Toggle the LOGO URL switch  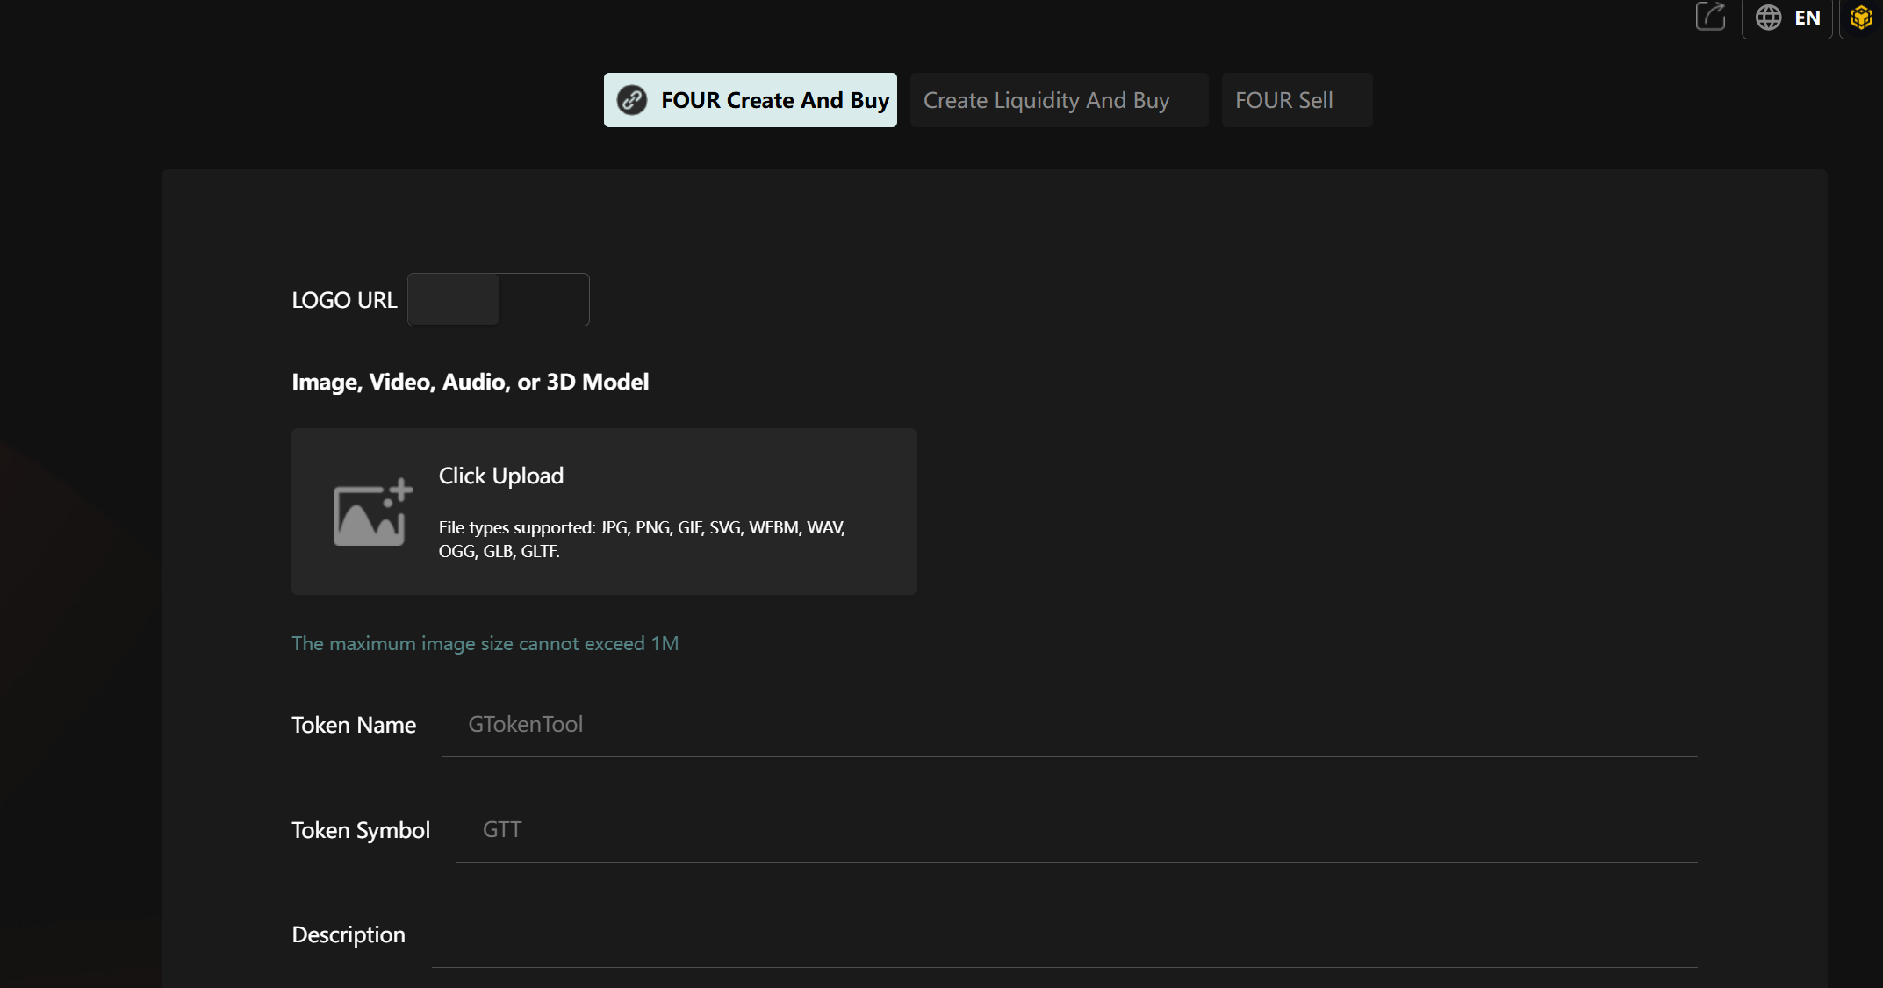tap(498, 300)
